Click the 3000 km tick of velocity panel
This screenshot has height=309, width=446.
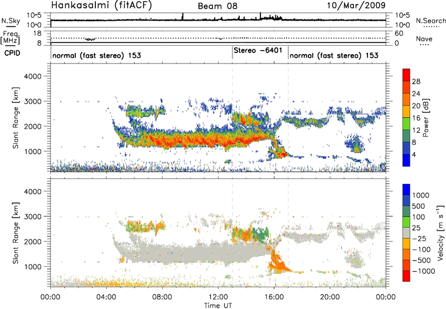33,216
